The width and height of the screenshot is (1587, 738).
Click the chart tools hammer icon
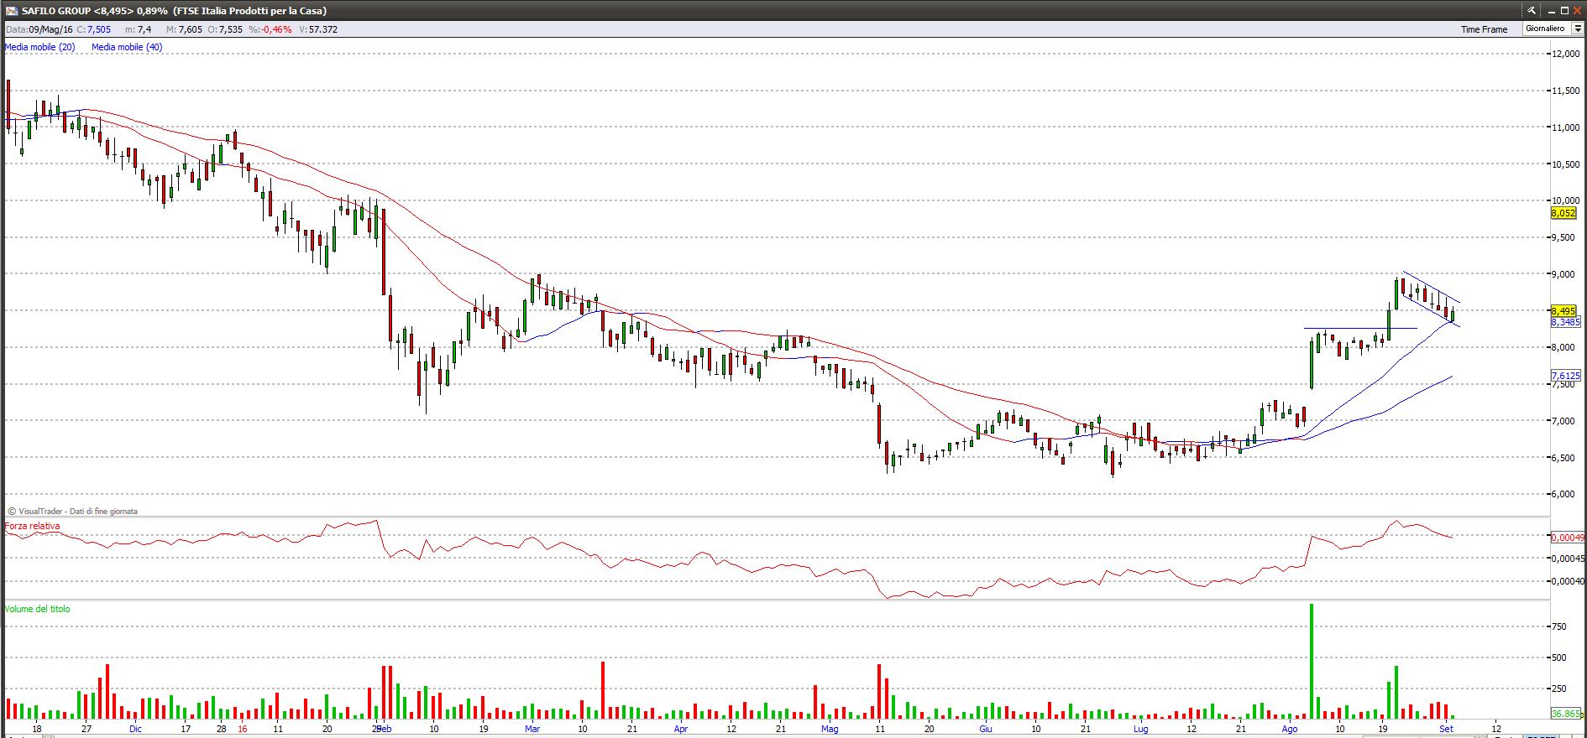(1532, 10)
